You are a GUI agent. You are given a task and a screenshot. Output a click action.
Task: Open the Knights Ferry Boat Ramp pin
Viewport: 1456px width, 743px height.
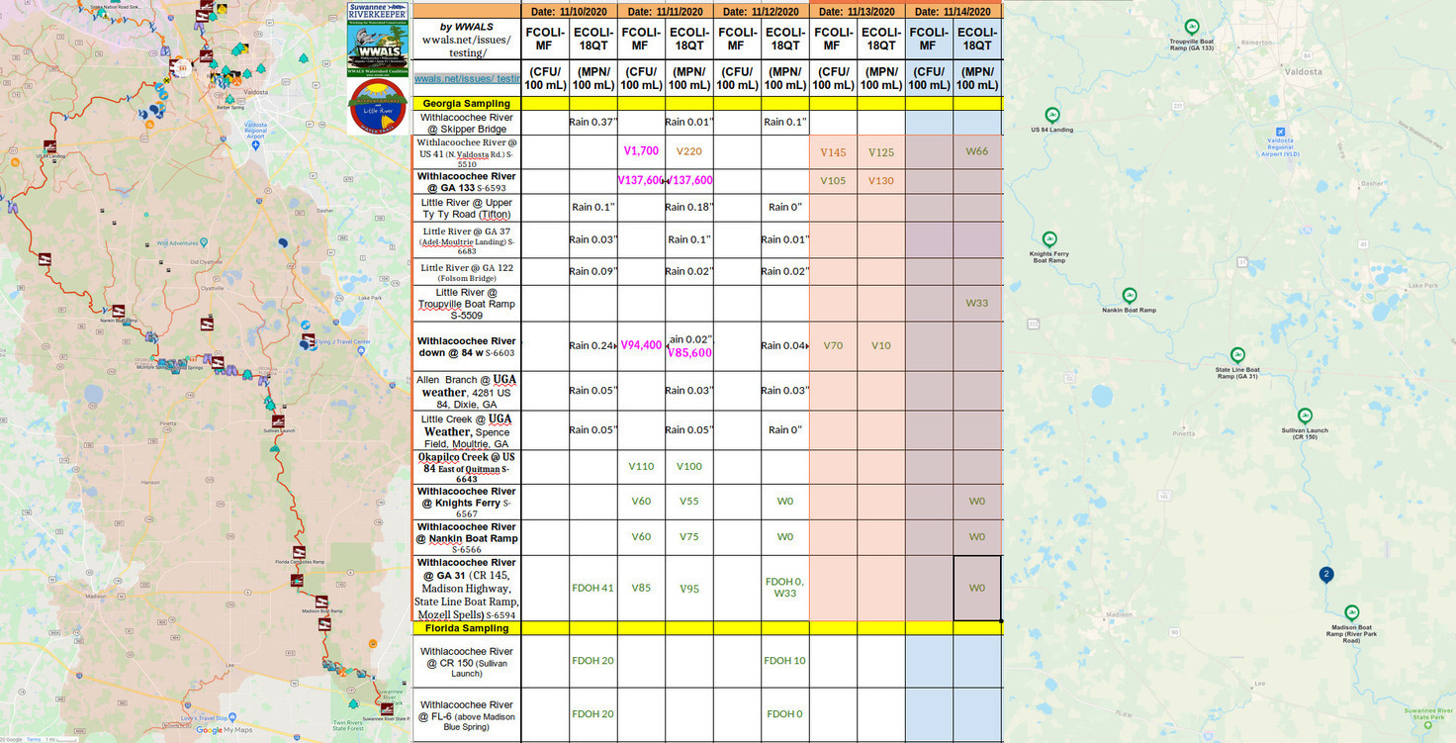click(x=1049, y=239)
